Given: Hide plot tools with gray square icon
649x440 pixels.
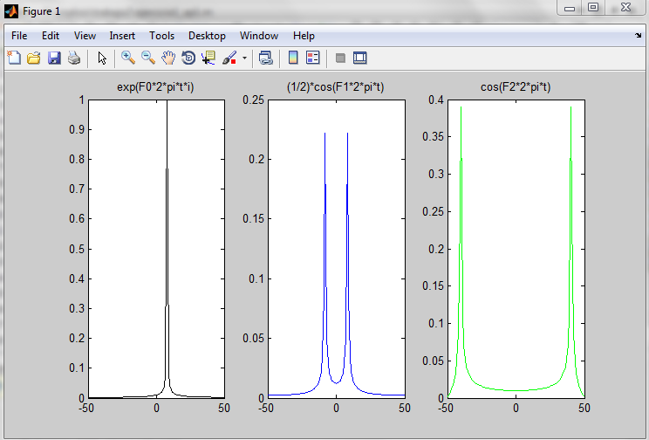Looking at the screenshot, I should click(x=340, y=58).
